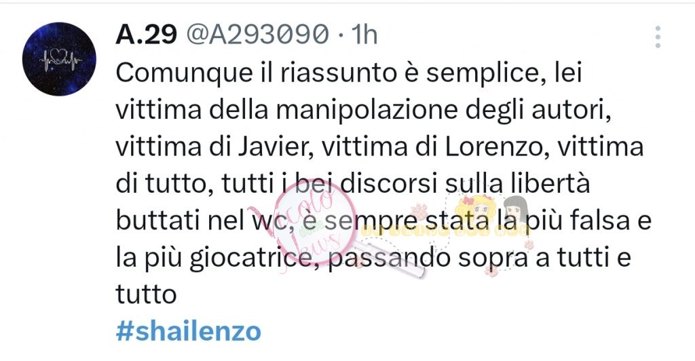
Task: Click the dark-haired cartoon girl watermark
Action: pyautogui.click(x=516, y=210)
